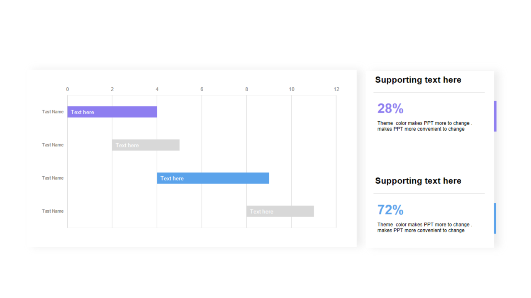
Task: Select the "Tast Name" label of the last row
Action: point(53,211)
